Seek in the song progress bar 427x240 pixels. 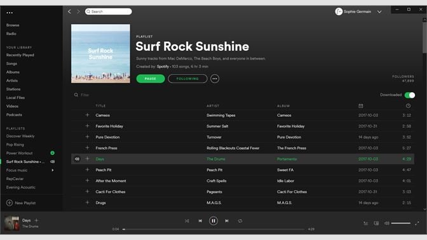point(213,229)
